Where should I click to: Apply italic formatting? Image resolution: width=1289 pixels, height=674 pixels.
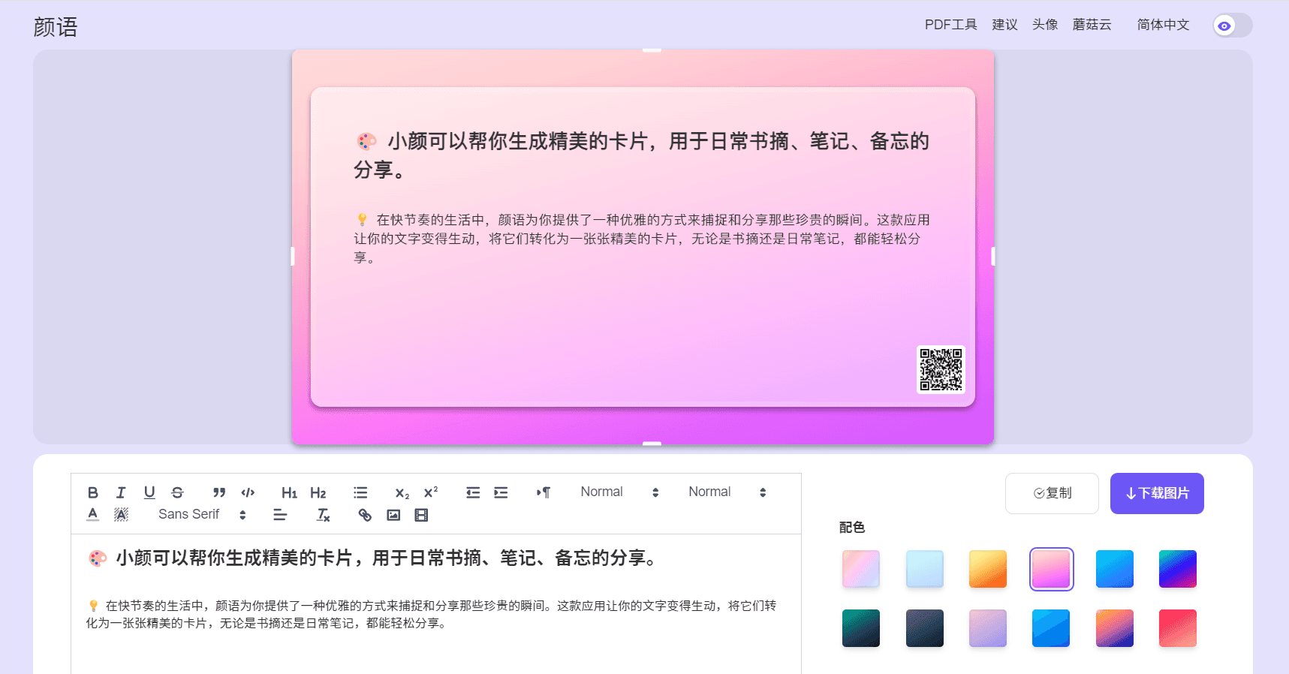(x=121, y=492)
